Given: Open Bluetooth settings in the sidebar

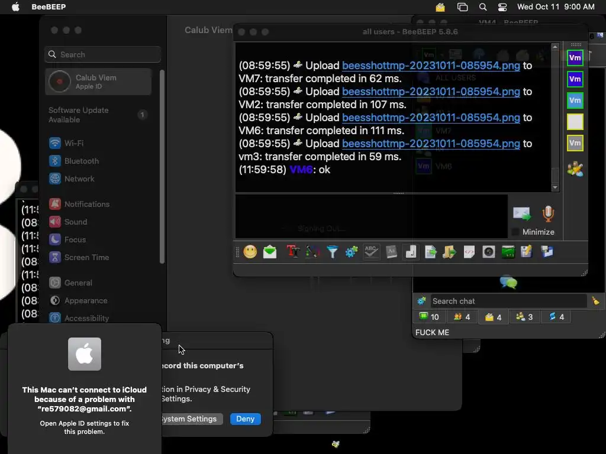Looking at the screenshot, I should pos(98,161).
